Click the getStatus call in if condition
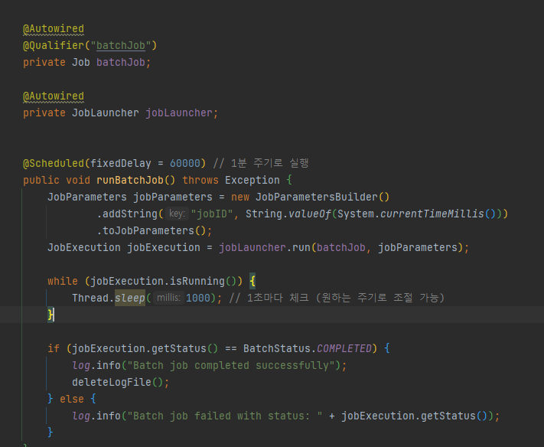 179,348
